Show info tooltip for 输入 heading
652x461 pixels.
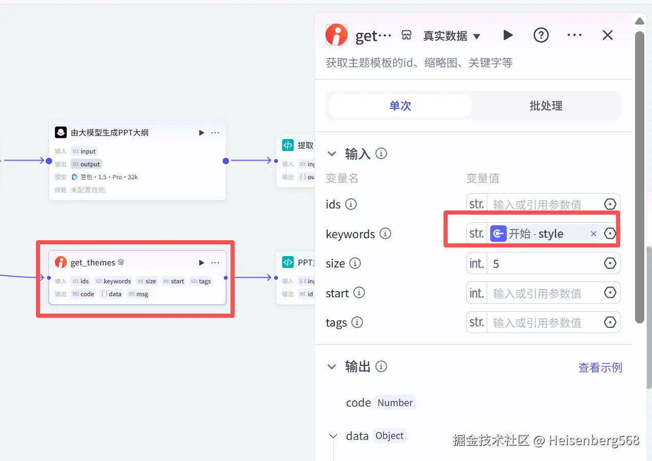coord(381,153)
